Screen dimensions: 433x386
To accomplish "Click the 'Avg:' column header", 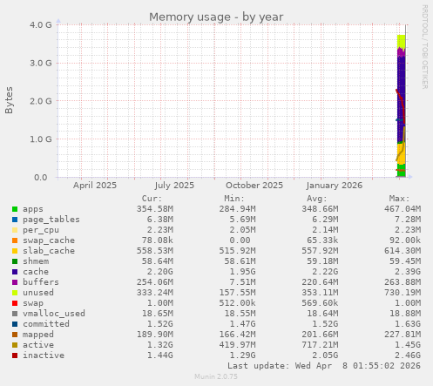I will (317, 199).
